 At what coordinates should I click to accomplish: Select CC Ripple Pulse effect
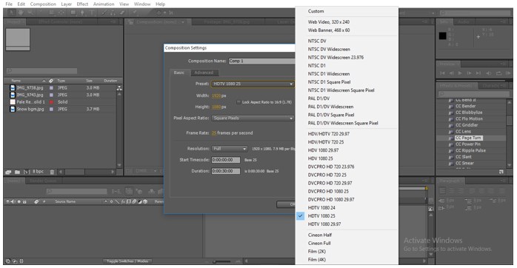coord(470,150)
